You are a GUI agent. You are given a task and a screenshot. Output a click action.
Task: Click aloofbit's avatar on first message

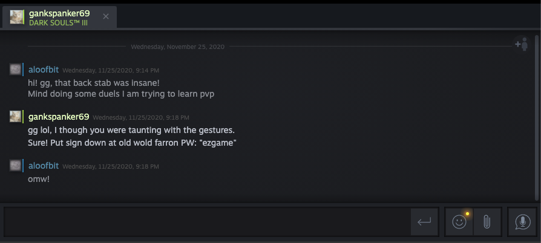pyautogui.click(x=16, y=70)
